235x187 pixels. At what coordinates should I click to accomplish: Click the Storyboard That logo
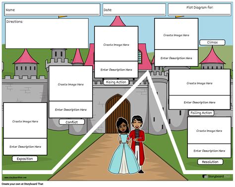(216, 177)
